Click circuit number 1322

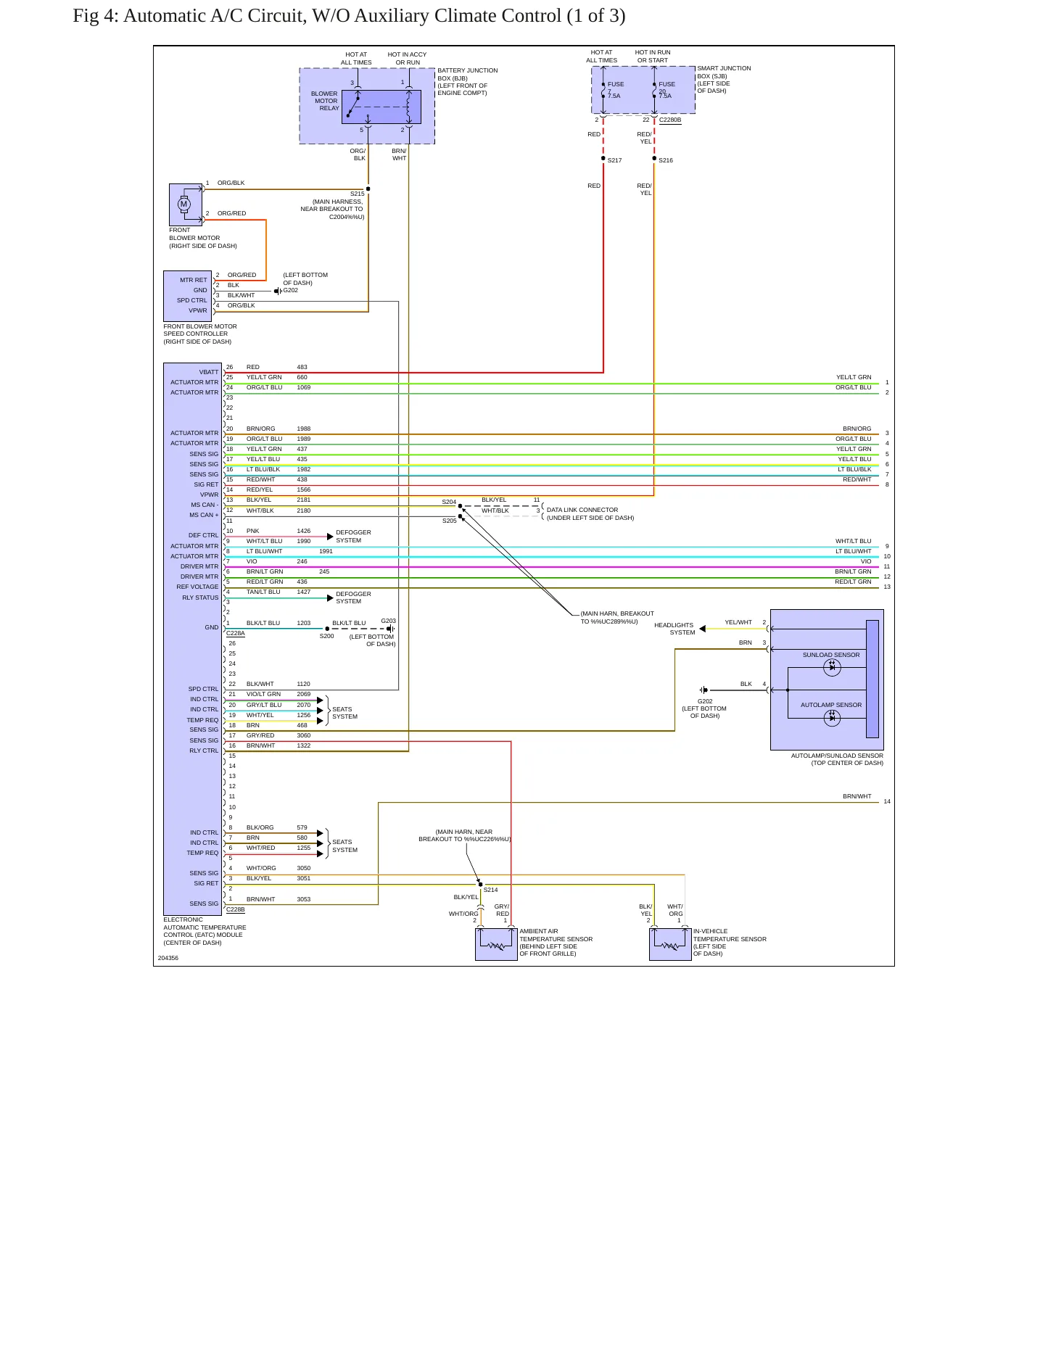pyautogui.click(x=304, y=745)
